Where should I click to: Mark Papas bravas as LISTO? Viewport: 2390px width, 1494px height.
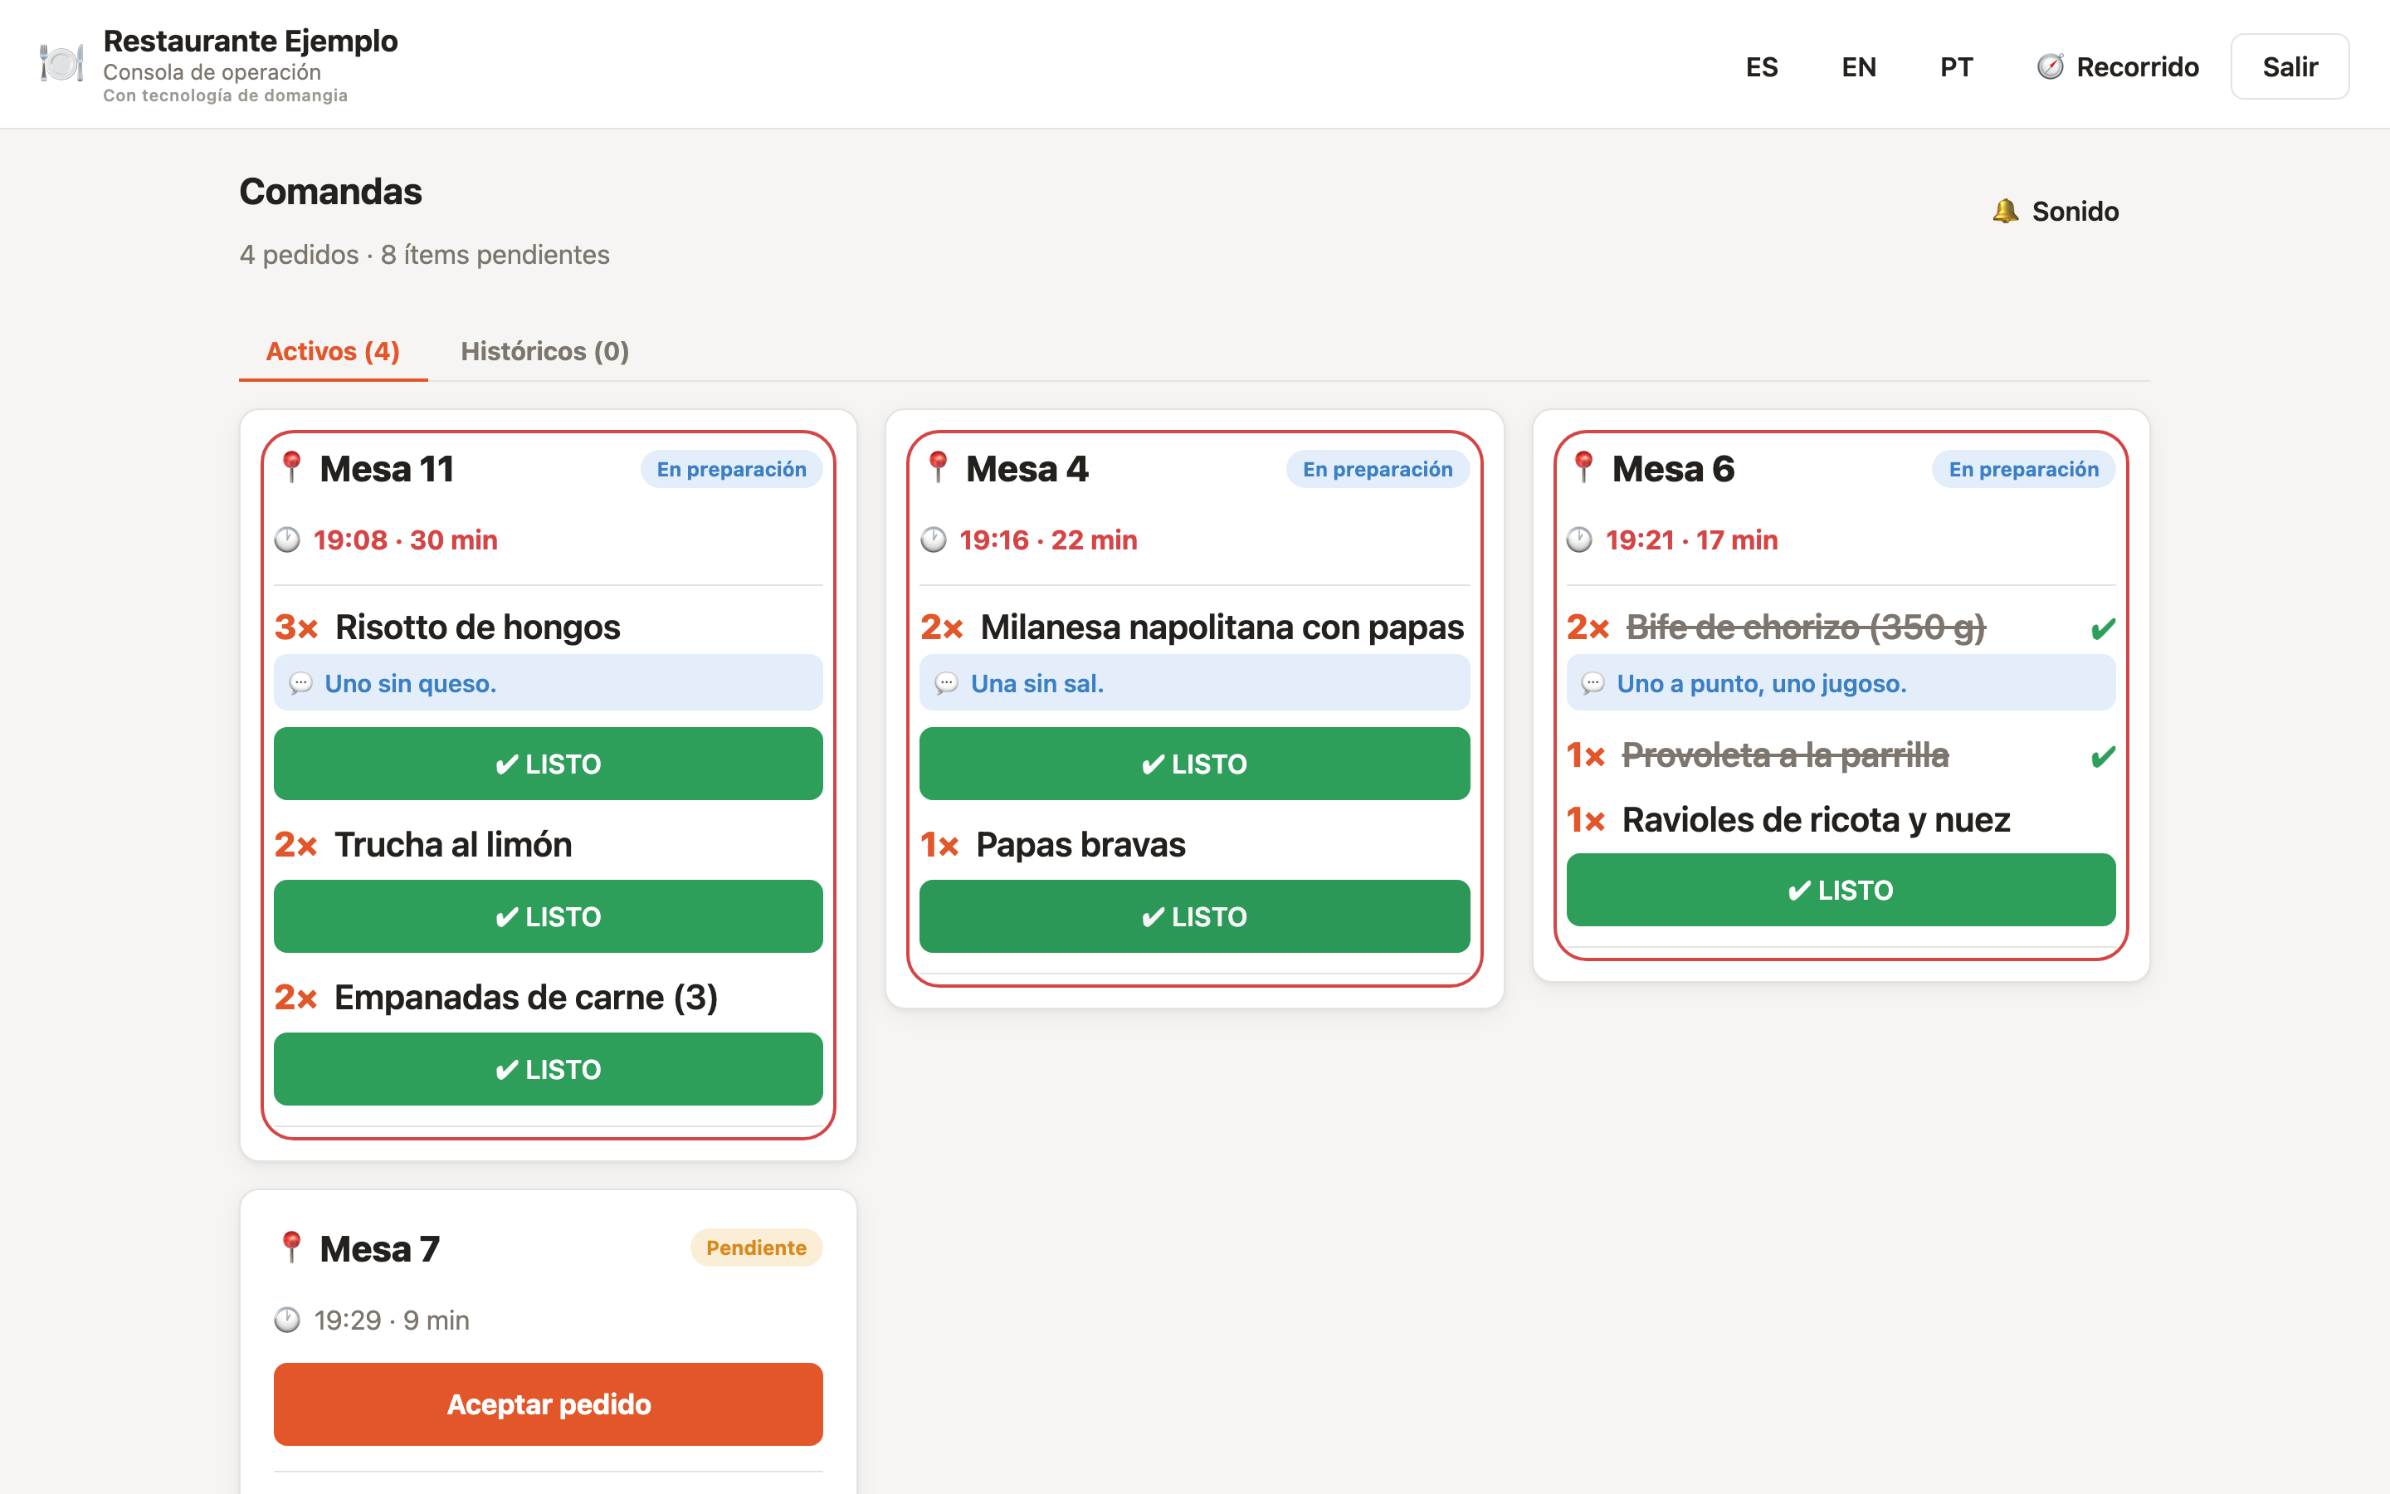[1194, 917]
